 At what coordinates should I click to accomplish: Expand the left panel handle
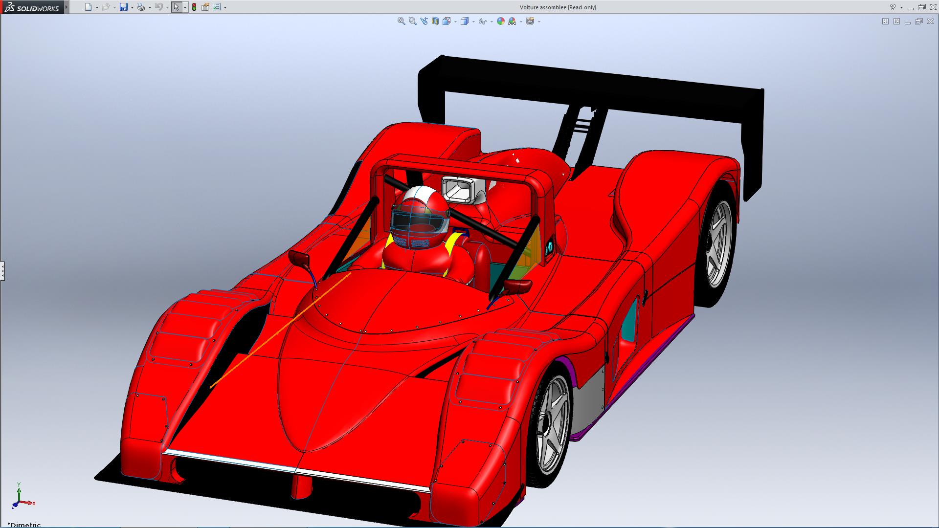tap(2, 270)
